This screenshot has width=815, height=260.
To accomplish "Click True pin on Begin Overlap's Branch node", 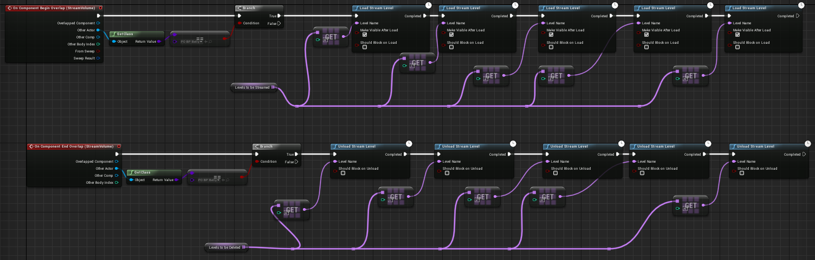I will (x=279, y=16).
